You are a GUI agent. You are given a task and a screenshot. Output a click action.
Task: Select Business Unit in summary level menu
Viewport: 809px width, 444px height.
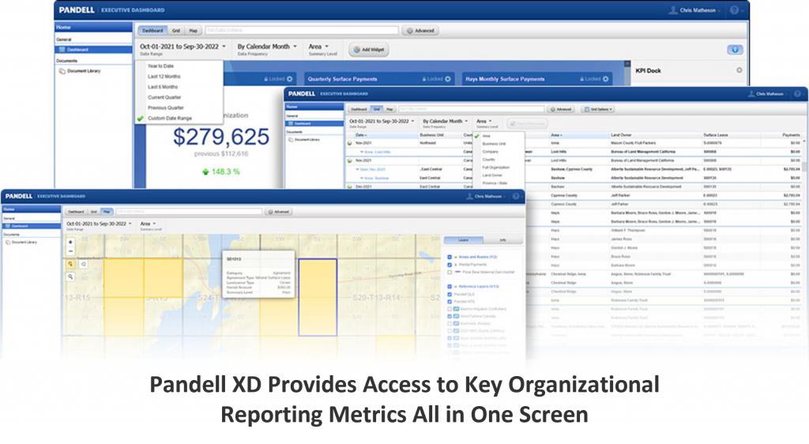click(x=494, y=144)
